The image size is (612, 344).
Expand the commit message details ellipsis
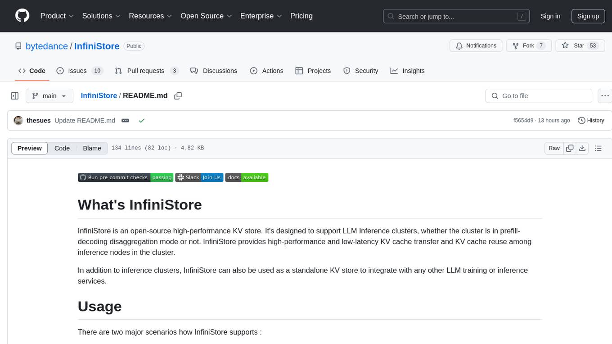click(126, 120)
